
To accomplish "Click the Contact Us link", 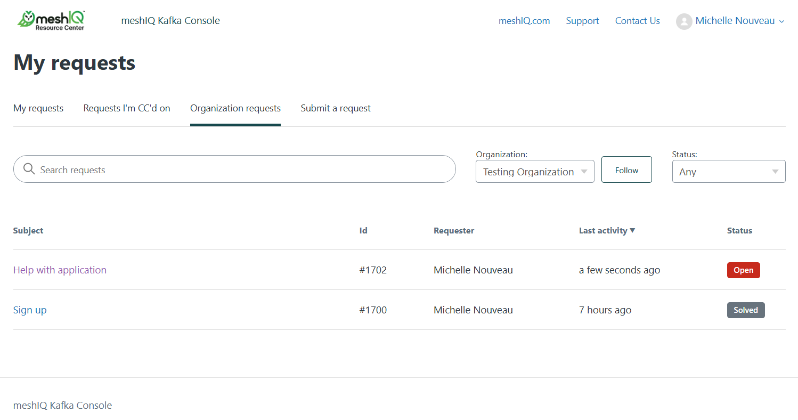I will click(x=637, y=21).
